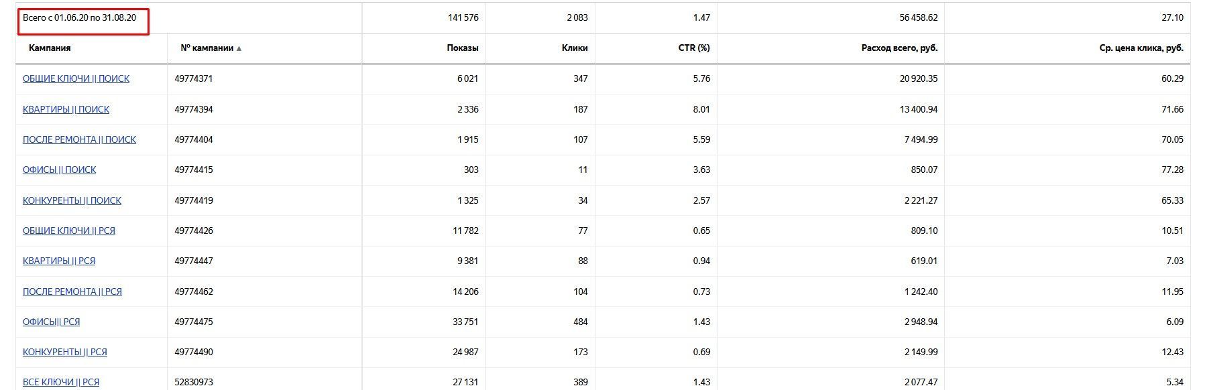Open the ОФИСЫ || ПОИСК campaign link
Screen dimensions: 1207x390
pos(59,170)
